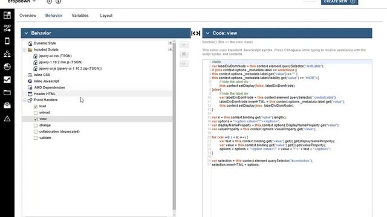
Task: Open the pie chart Performance icon
Action: pos(7,67)
